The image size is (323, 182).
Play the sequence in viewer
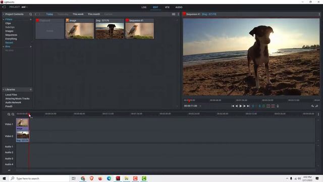(x=240, y=106)
